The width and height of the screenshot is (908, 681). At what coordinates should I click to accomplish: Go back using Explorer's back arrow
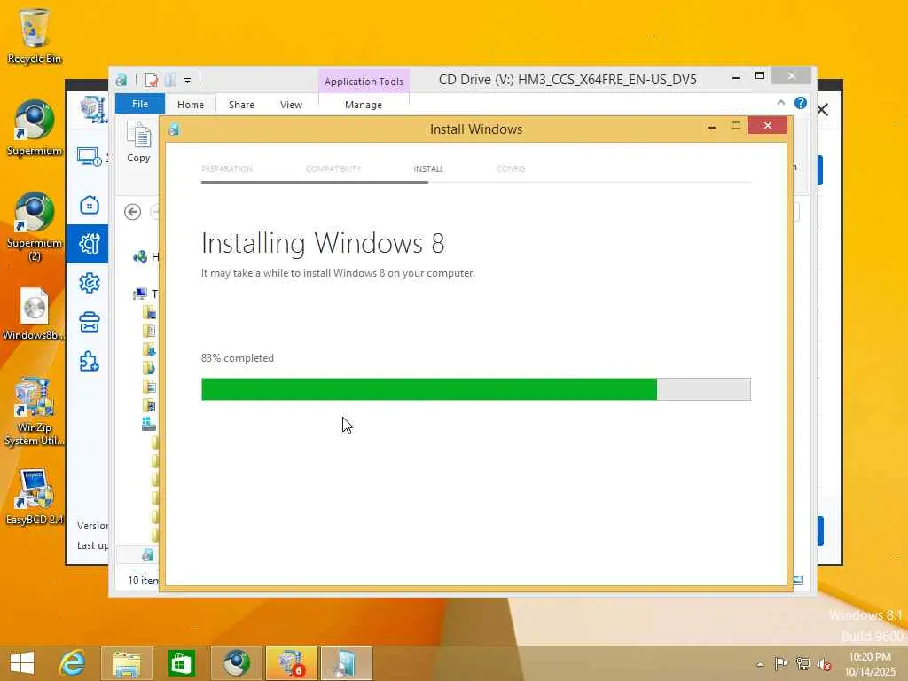(x=133, y=212)
